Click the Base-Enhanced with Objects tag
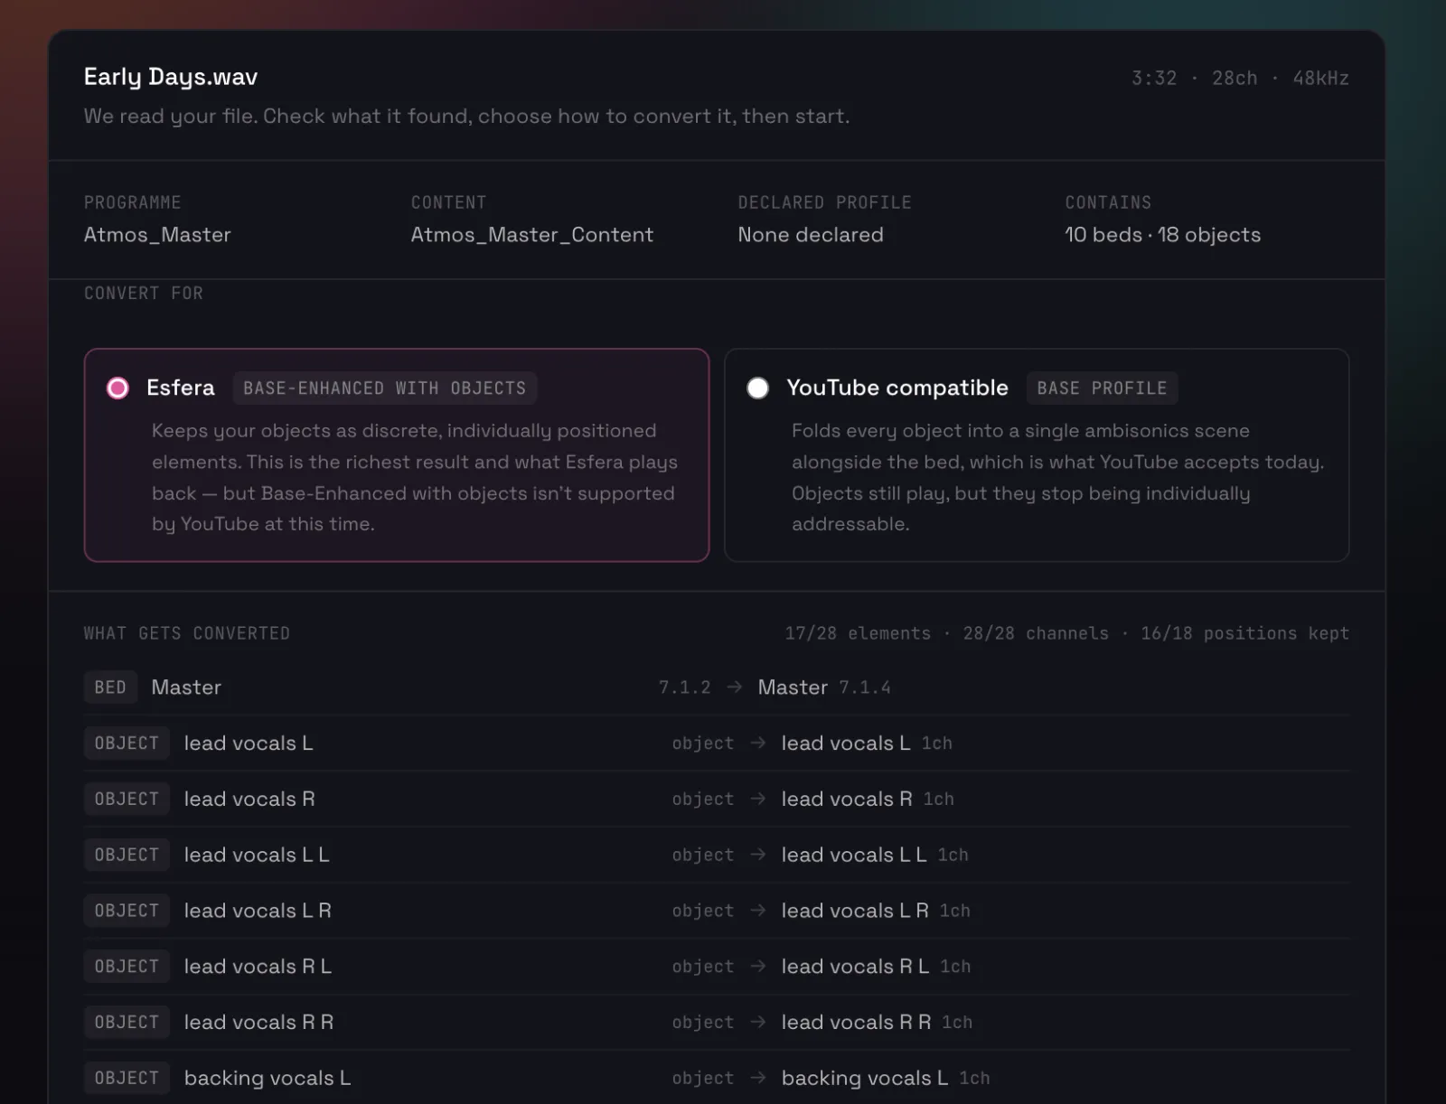Image resolution: width=1446 pixels, height=1104 pixels. (385, 388)
